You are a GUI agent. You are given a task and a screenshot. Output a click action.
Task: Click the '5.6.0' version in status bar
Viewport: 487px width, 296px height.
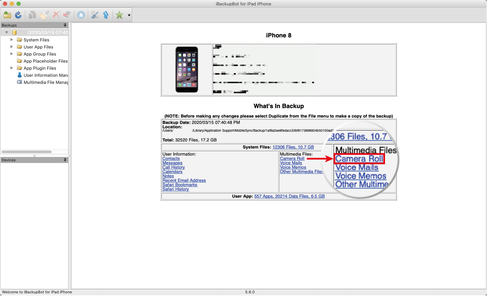tap(250, 292)
